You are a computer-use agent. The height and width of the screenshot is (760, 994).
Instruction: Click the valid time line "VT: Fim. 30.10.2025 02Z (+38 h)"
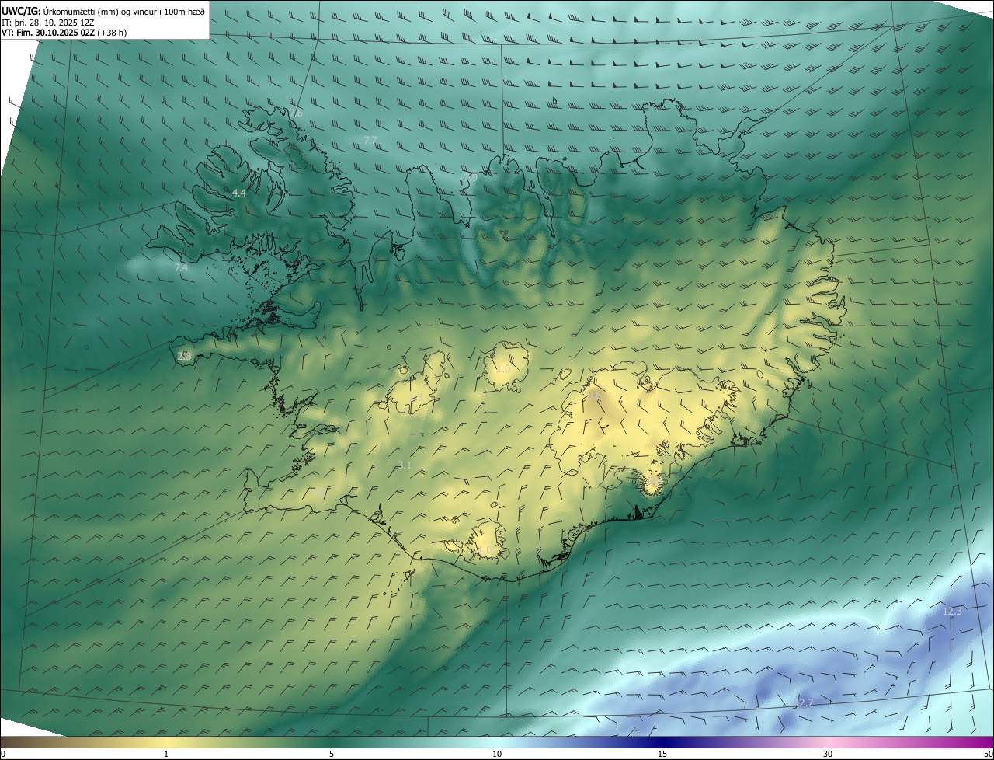tap(64, 33)
